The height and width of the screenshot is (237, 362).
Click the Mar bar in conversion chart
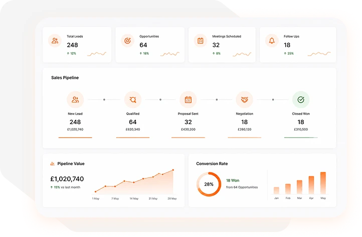(299, 187)
